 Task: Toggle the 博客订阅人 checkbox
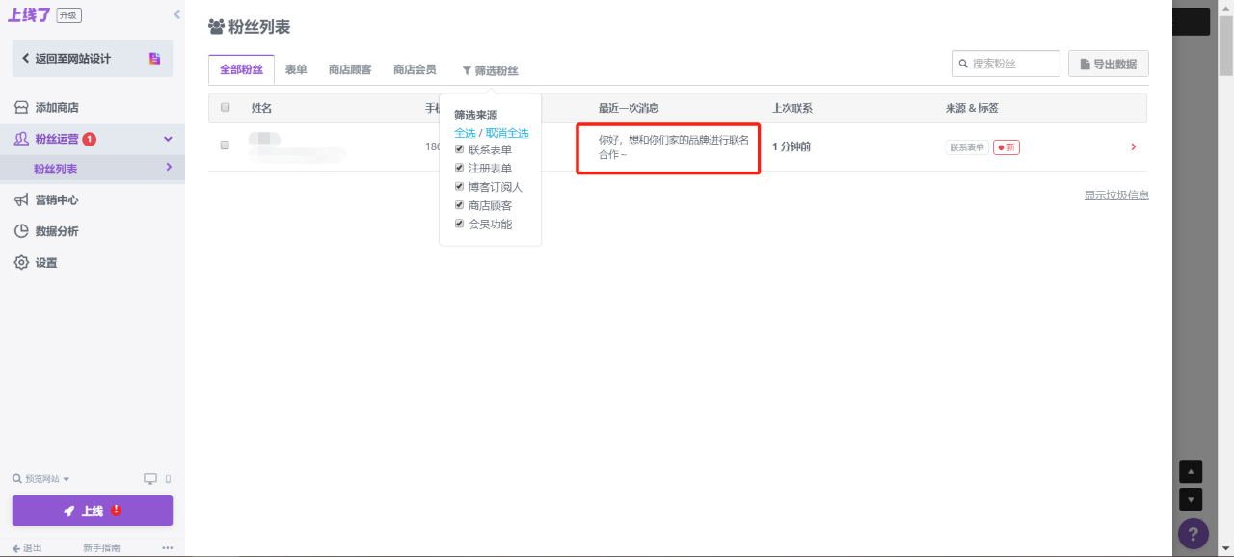tap(460, 187)
